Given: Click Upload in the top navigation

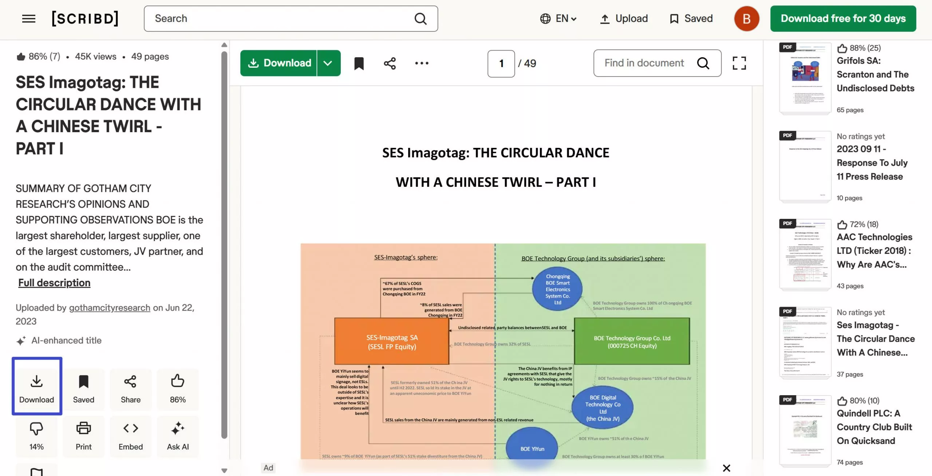Looking at the screenshot, I should (624, 19).
